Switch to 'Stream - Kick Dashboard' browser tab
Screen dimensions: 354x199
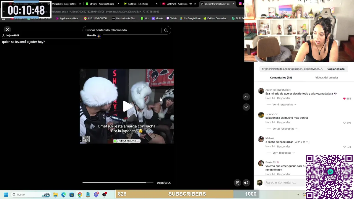pyautogui.click(x=102, y=4)
